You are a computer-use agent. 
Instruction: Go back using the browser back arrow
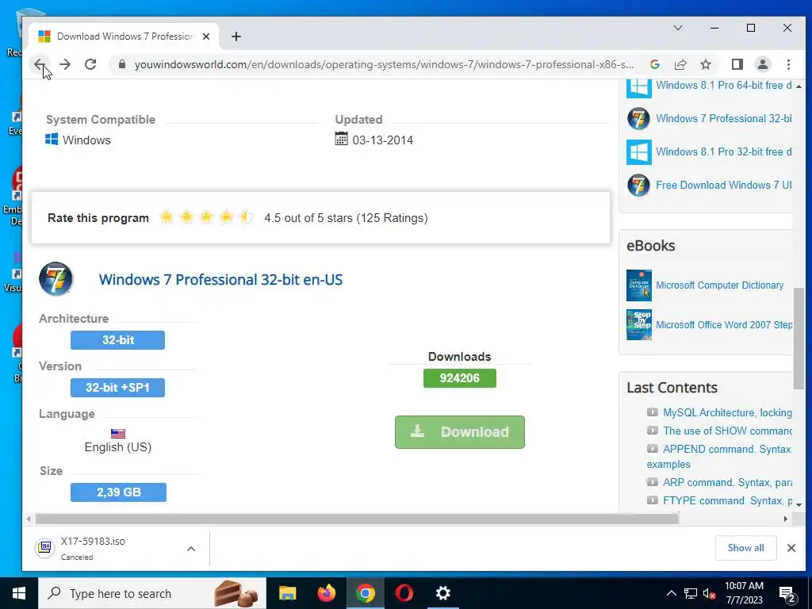click(x=40, y=64)
